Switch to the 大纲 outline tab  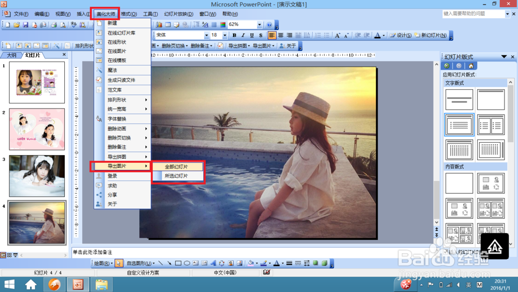11,55
